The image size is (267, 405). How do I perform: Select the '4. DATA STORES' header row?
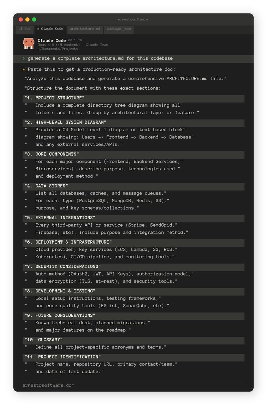[x=133, y=186]
